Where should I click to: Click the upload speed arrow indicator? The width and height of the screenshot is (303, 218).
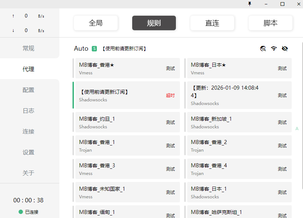click(x=13, y=16)
